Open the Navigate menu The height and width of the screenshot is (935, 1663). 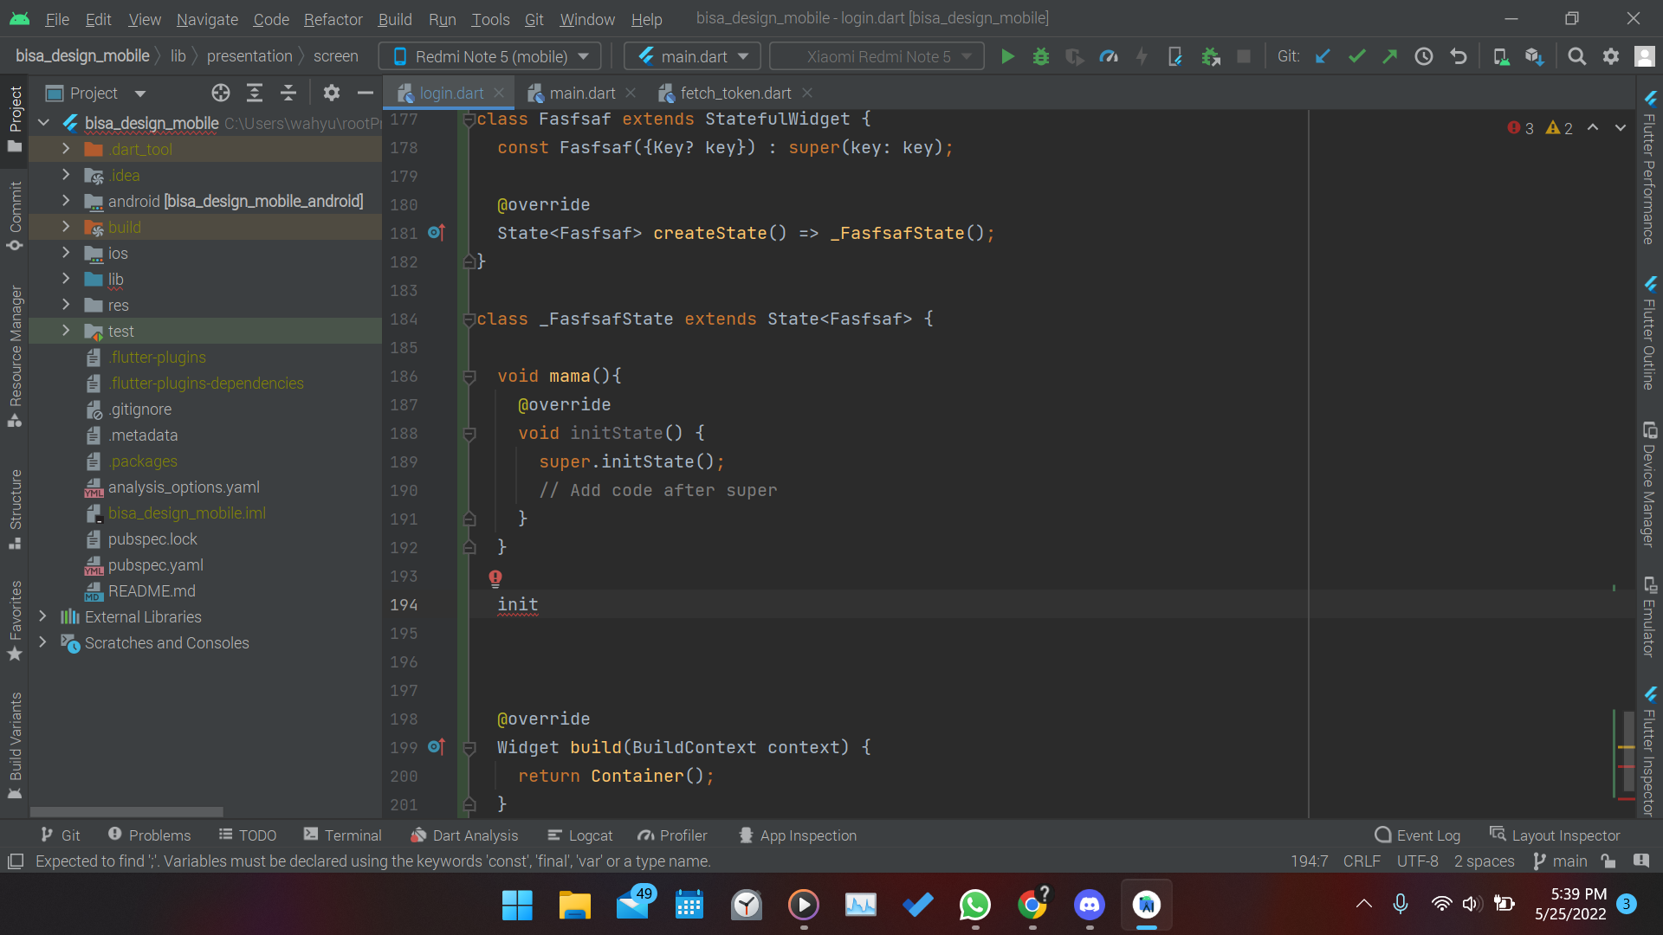(207, 19)
